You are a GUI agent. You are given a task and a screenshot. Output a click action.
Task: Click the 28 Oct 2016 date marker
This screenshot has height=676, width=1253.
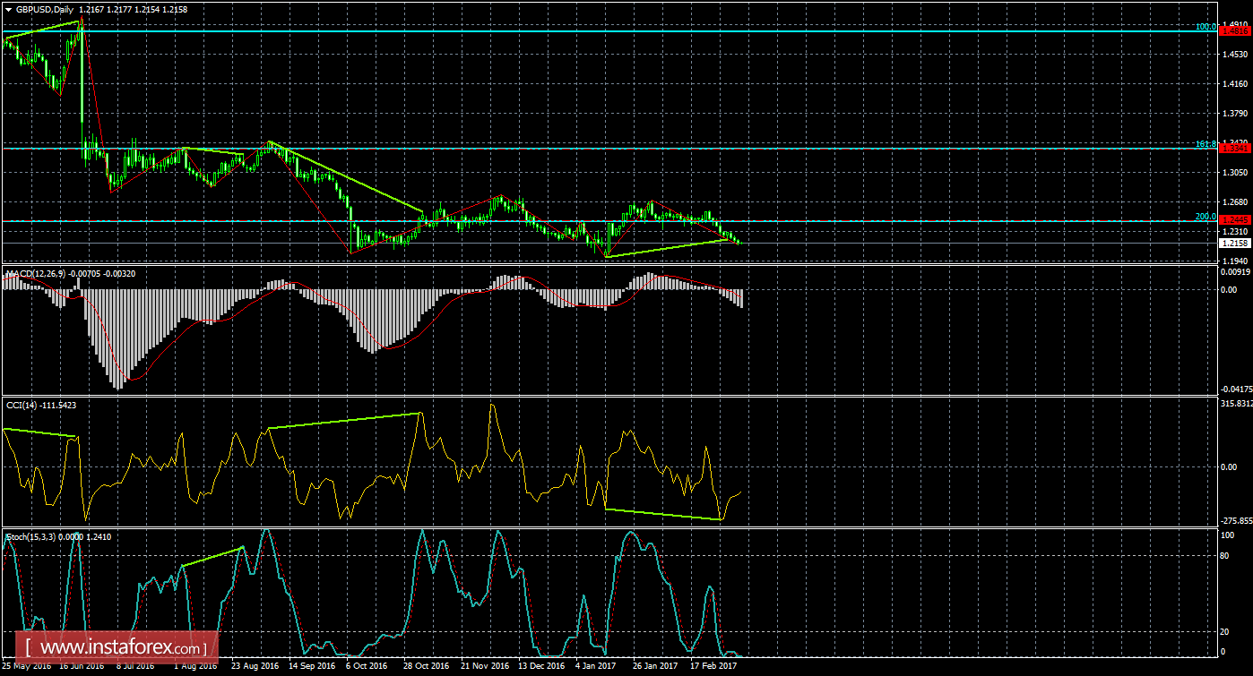426,666
